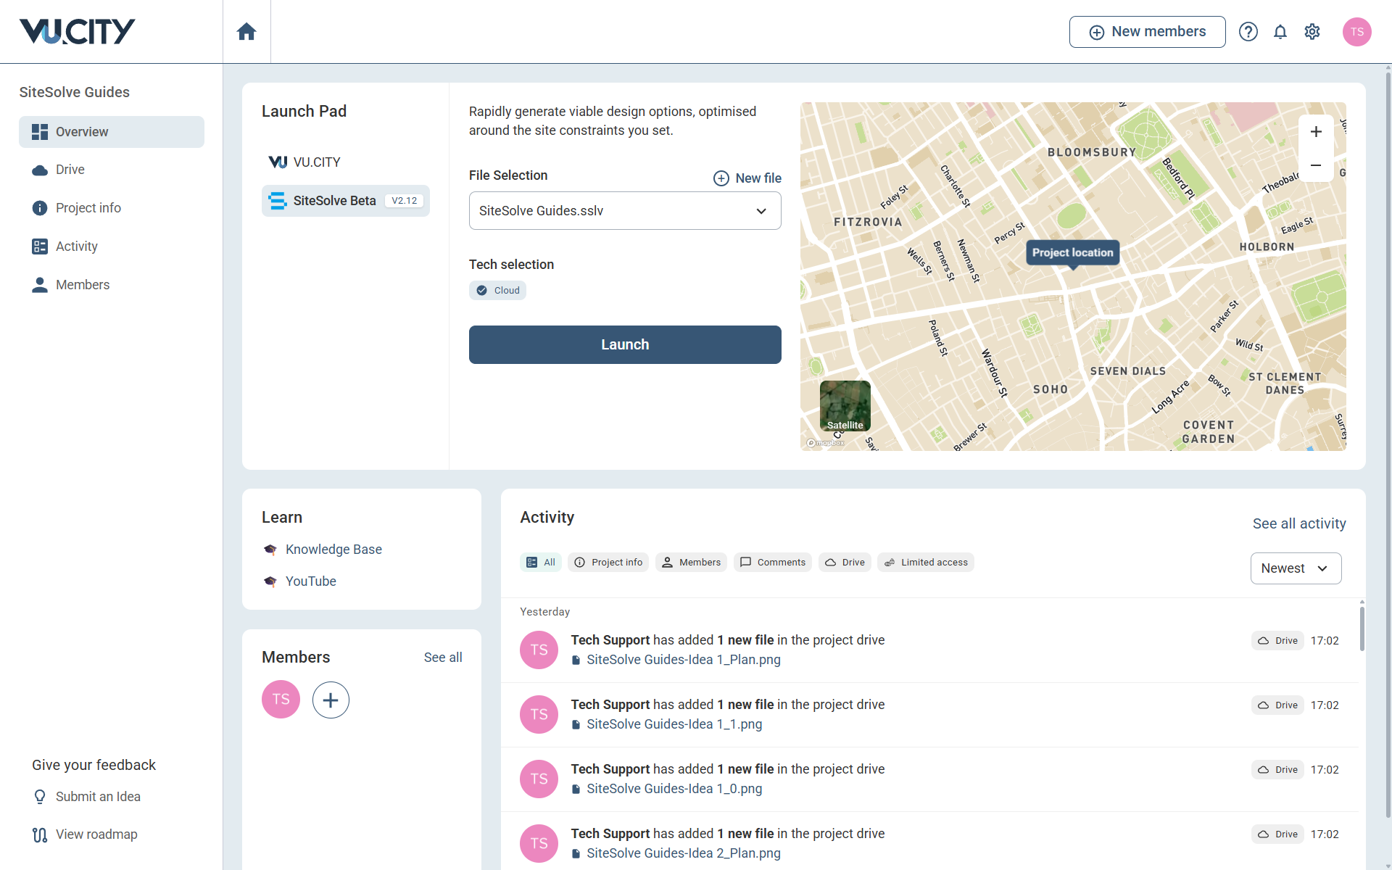Open Drive in the sidebar
The width and height of the screenshot is (1392, 870).
70,170
